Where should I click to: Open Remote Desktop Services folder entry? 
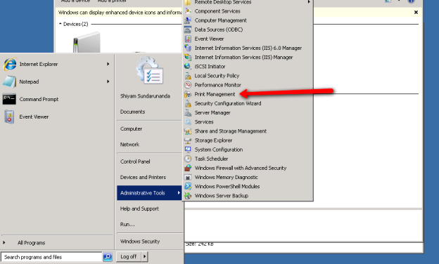click(x=223, y=2)
